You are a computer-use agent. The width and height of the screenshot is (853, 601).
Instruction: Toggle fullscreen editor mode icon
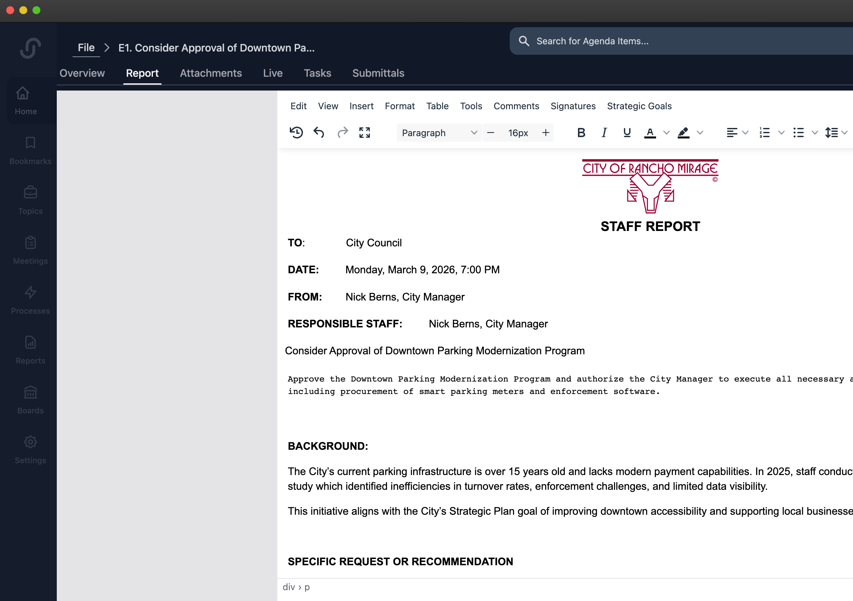point(364,133)
